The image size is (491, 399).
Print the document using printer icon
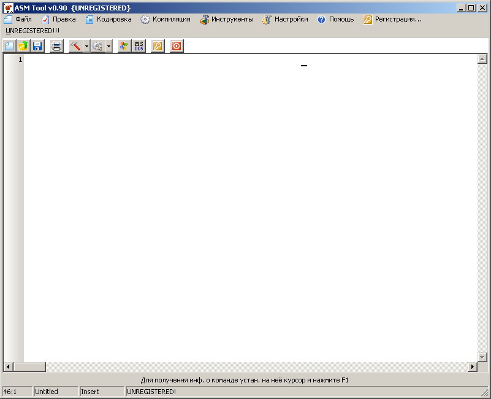pyautogui.click(x=56, y=46)
